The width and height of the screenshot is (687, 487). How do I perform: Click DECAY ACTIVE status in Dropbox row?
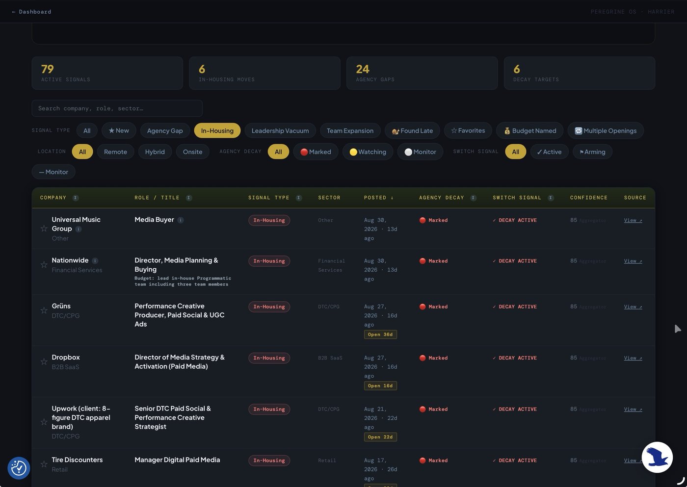(515, 358)
